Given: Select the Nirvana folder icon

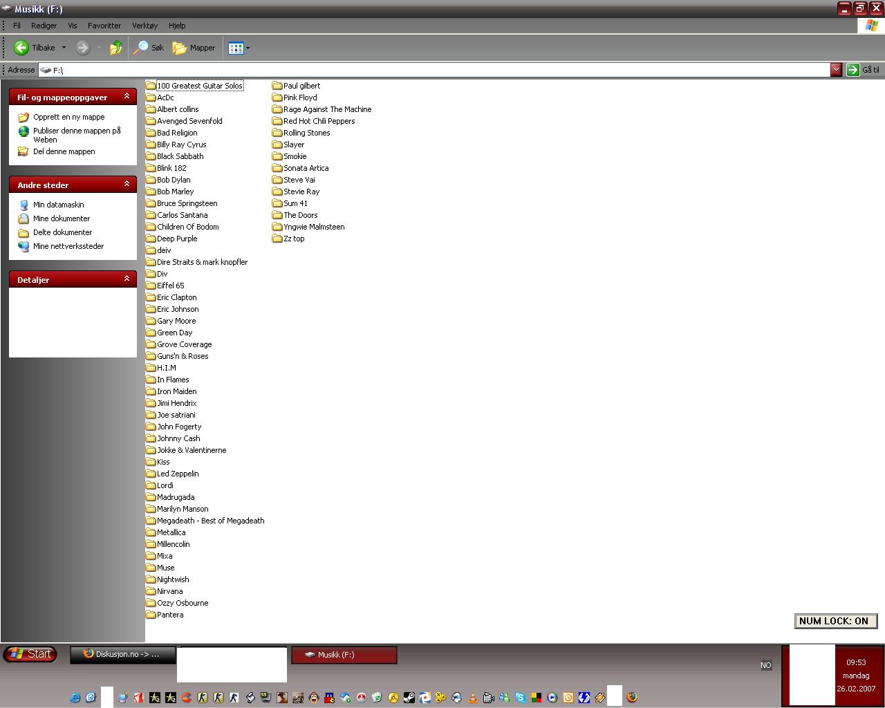Looking at the screenshot, I should click(151, 591).
